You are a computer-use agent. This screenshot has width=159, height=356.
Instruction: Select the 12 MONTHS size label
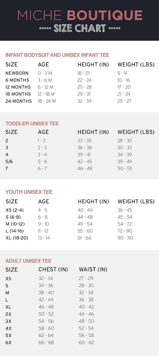[x=18, y=87]
